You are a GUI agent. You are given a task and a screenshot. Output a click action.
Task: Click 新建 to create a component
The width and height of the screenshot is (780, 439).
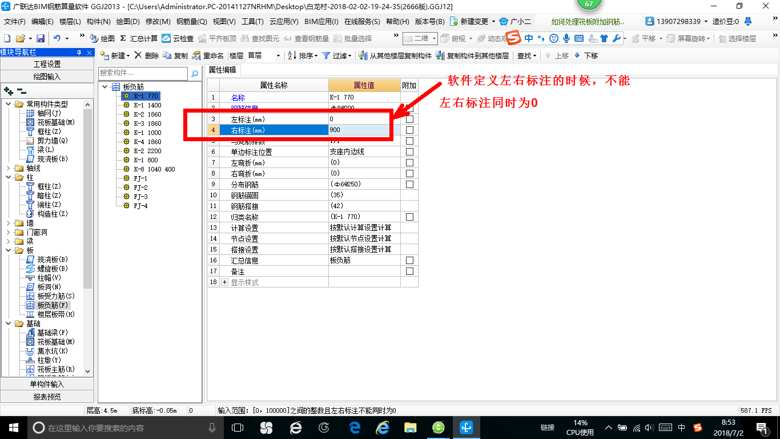(114, 55)
